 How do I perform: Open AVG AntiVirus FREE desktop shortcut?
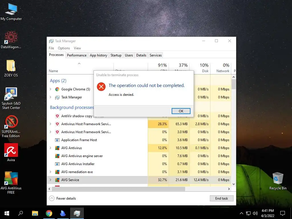11,183
